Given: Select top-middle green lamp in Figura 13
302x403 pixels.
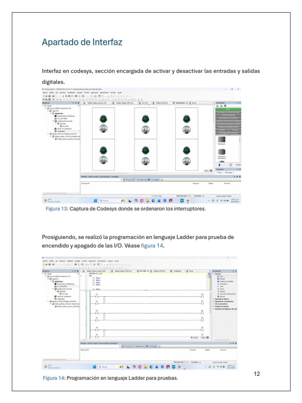Looking at the screenshot, I should click(145, 119).
